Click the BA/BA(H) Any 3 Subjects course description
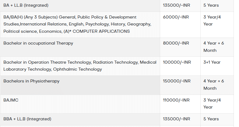This screenshot has width=239, height=127. (x=77, y=24)
